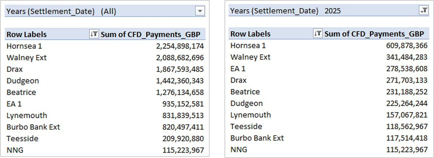This screenshot has width=434, height=158.
Task: Click the value 2,254,898,174
Action: click(180, 46)
